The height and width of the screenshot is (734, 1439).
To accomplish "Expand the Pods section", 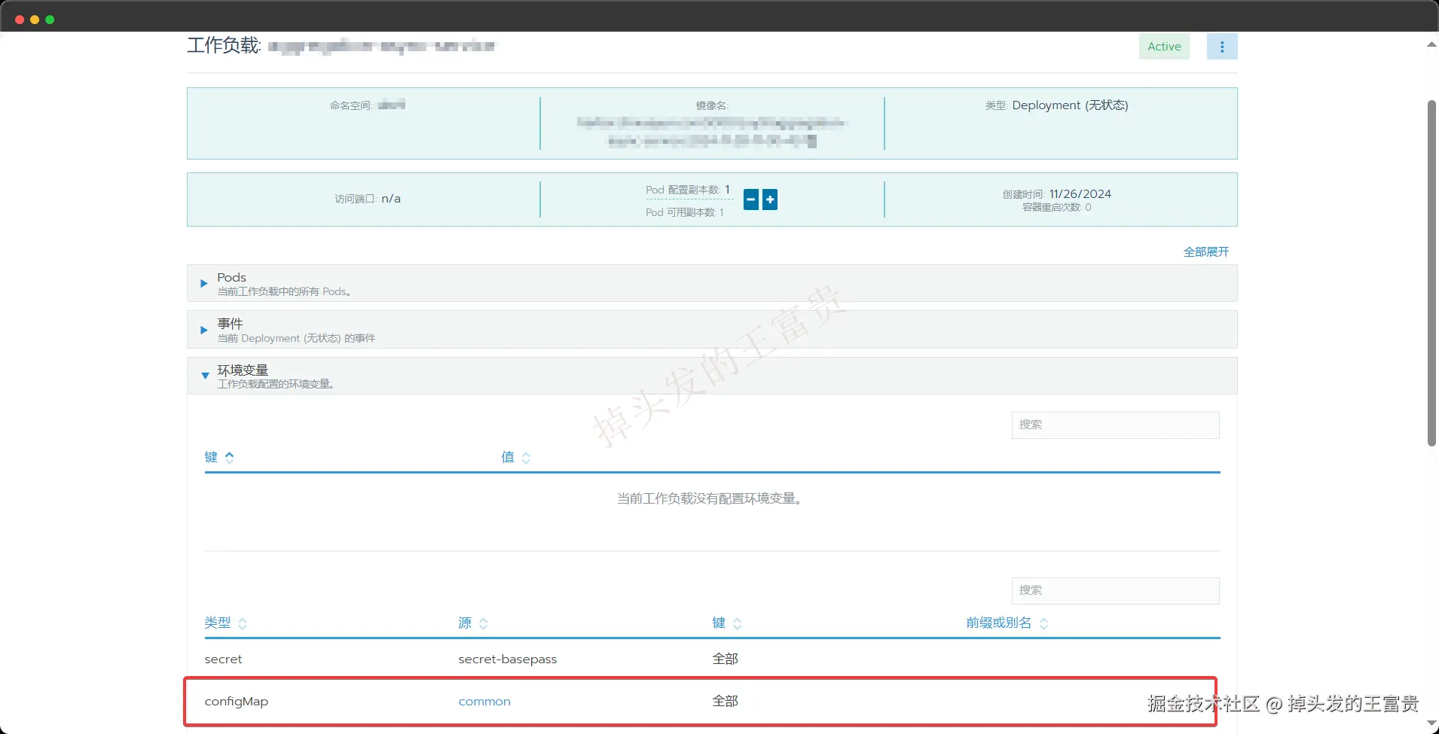I will coord(204,284).
